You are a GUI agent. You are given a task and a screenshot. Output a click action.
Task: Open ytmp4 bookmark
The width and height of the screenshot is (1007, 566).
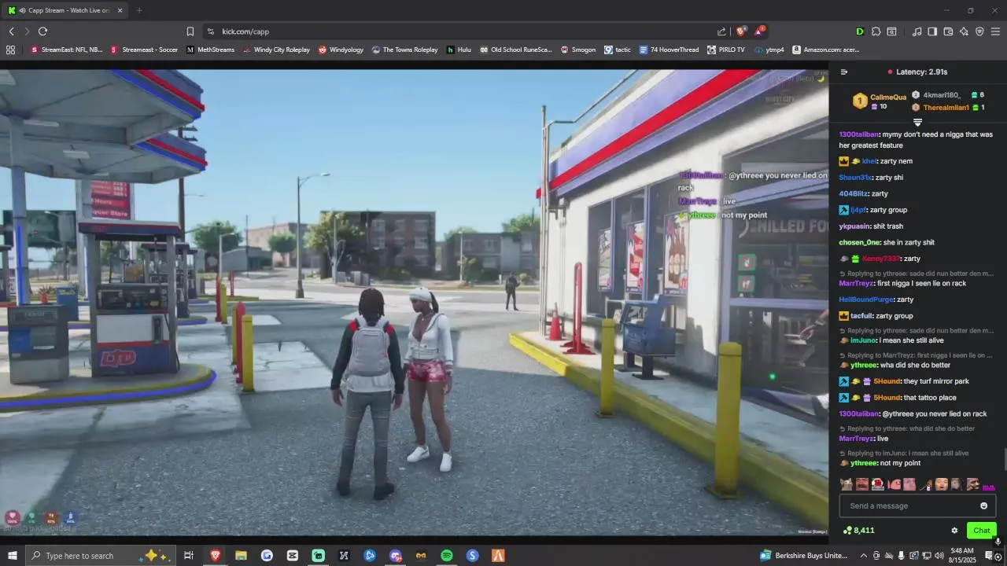[x=769, y=50]
